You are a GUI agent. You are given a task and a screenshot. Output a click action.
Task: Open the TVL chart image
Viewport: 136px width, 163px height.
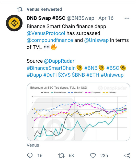tap(78, 112)
